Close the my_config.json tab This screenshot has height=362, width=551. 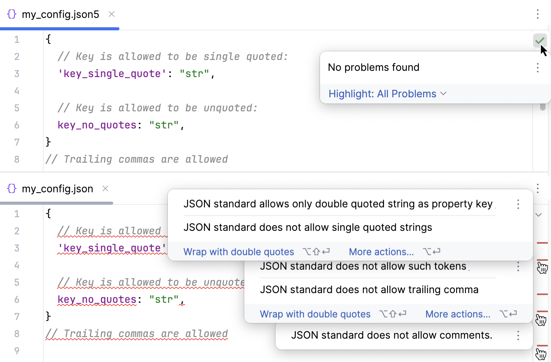click(x=105, y=188)
